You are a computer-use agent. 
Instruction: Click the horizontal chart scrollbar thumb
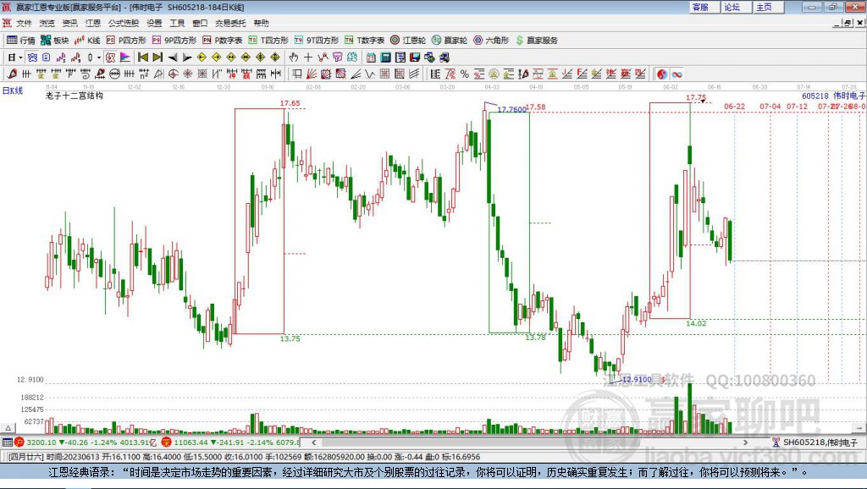(481, 442)
